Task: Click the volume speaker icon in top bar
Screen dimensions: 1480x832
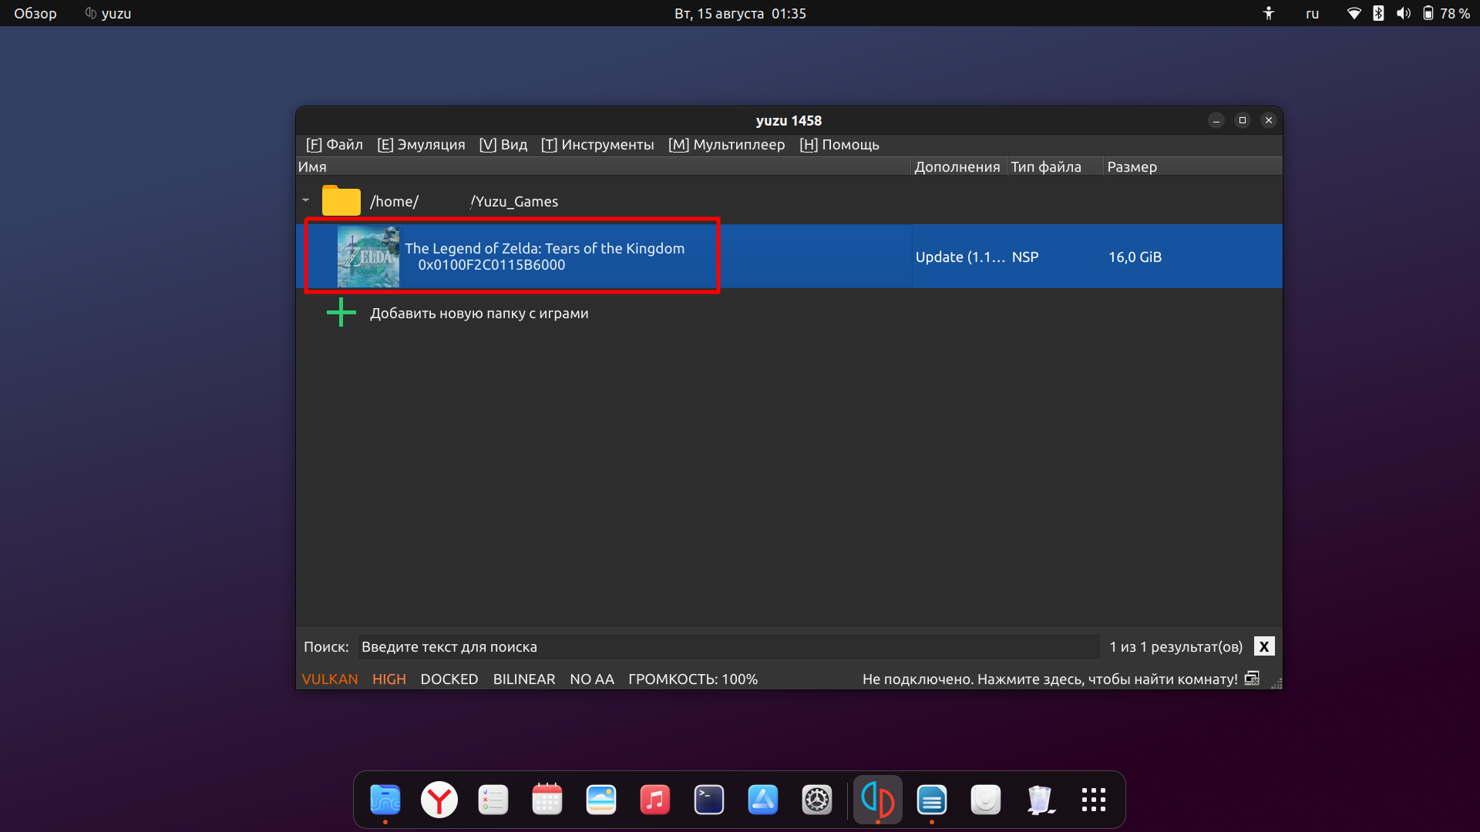Action: click(1404, 13)
